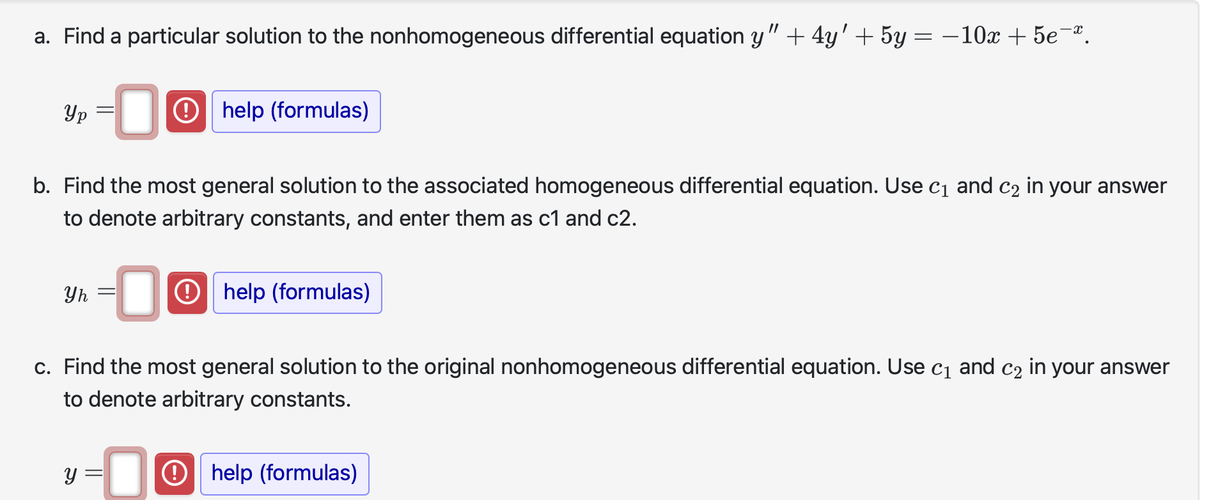1211x500 pixels.
Task: Click the answer box next to y_h equals
Action: click(137, 293)
